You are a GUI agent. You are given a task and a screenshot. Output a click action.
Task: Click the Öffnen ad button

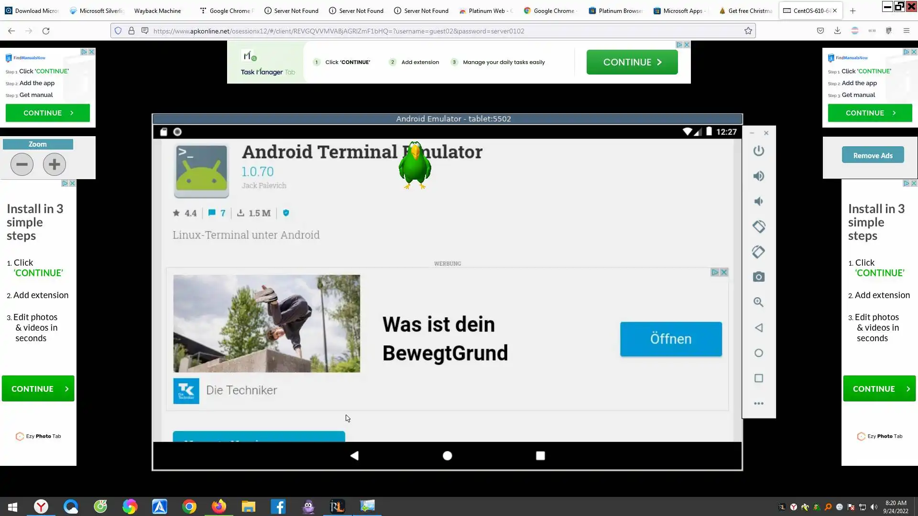671,339
